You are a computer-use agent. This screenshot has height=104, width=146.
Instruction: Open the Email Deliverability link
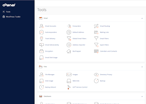(52, 45)
